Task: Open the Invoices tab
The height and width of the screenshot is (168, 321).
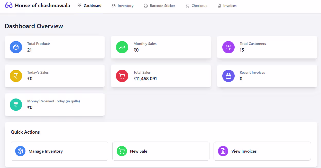Action: coord(227,6)
